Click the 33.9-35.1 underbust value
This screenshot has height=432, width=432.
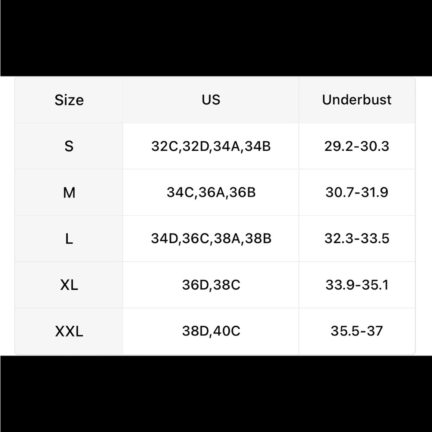click(x=356, y=285)
